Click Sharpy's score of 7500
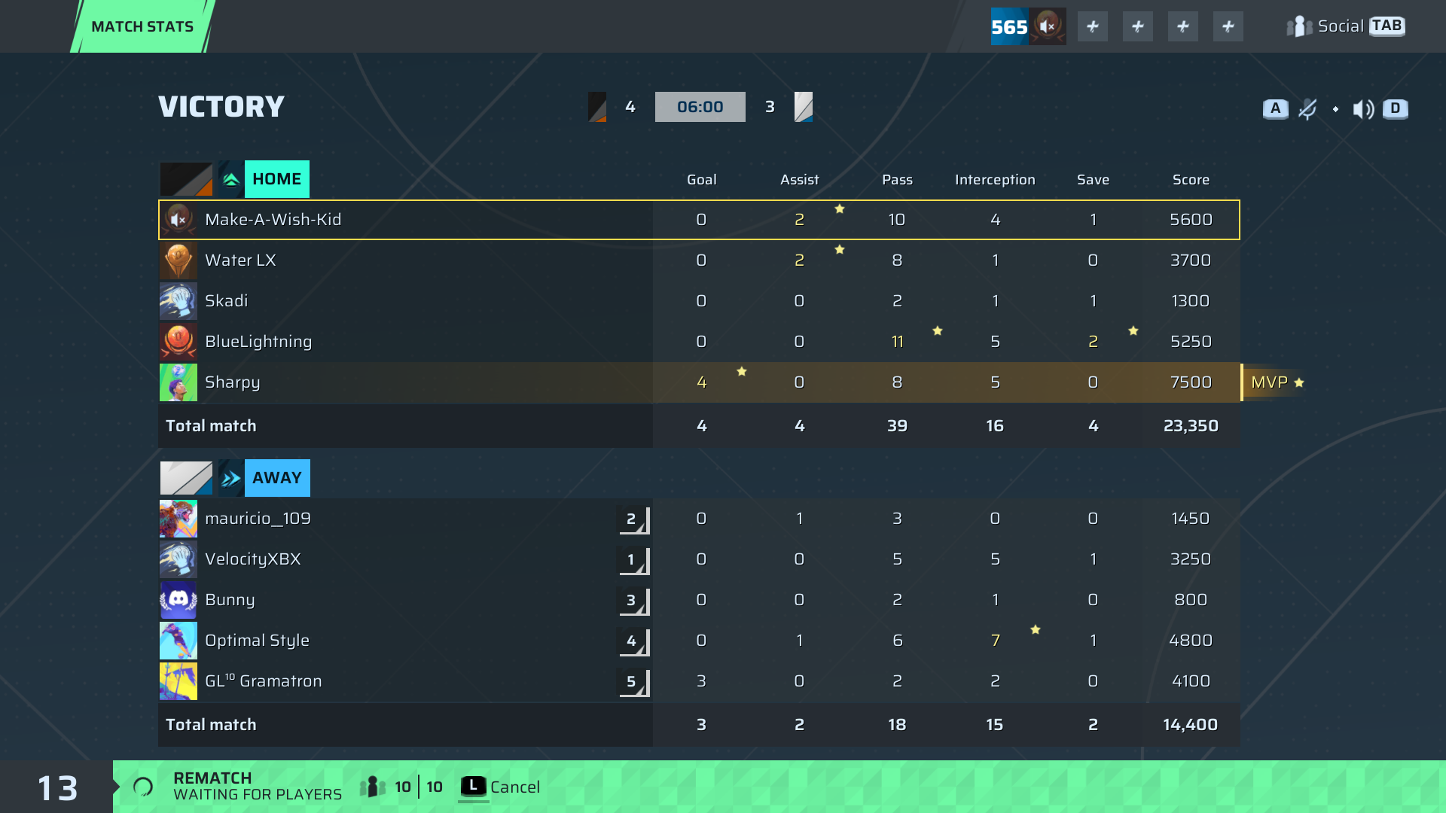 (1191, 382)
